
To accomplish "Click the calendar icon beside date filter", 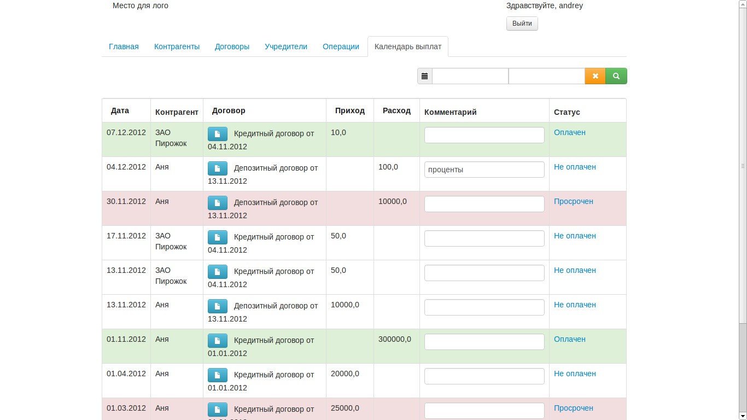I will click(x=425, y=76).
